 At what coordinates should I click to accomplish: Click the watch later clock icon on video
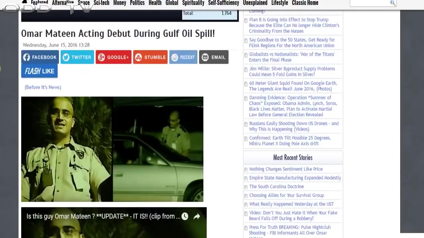[185, 216]
